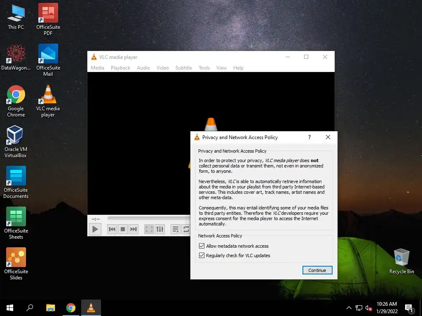Click the Play button in VLC
Screen dimensions: 422x316
95,229
